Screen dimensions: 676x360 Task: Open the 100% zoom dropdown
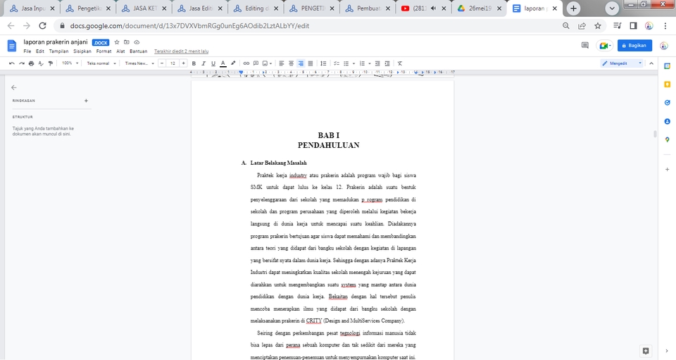pyautogui.click(x=70, y=63)
